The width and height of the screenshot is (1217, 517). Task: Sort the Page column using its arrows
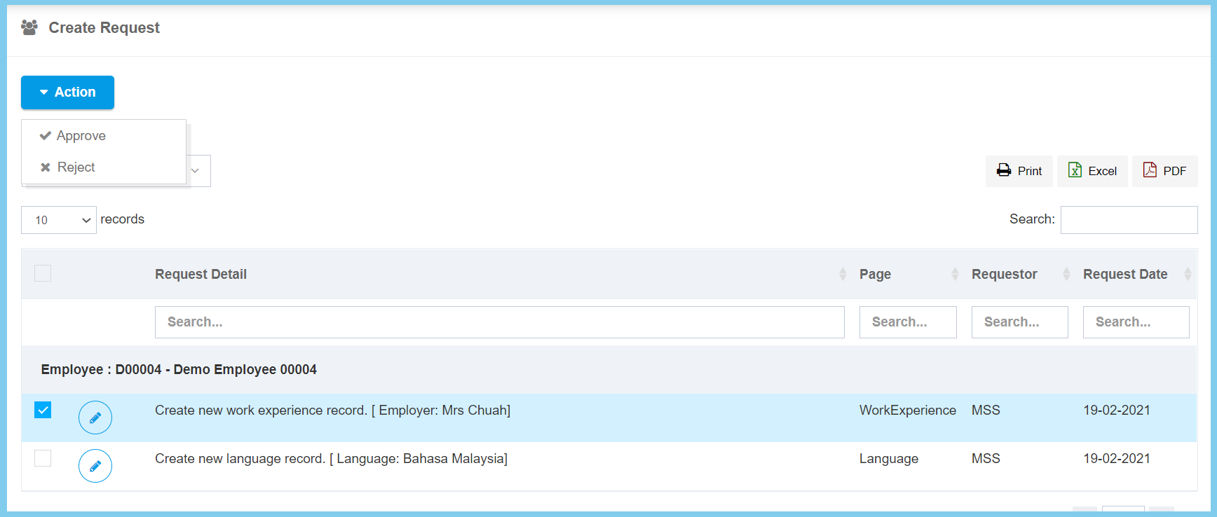[x=954, y=274]
